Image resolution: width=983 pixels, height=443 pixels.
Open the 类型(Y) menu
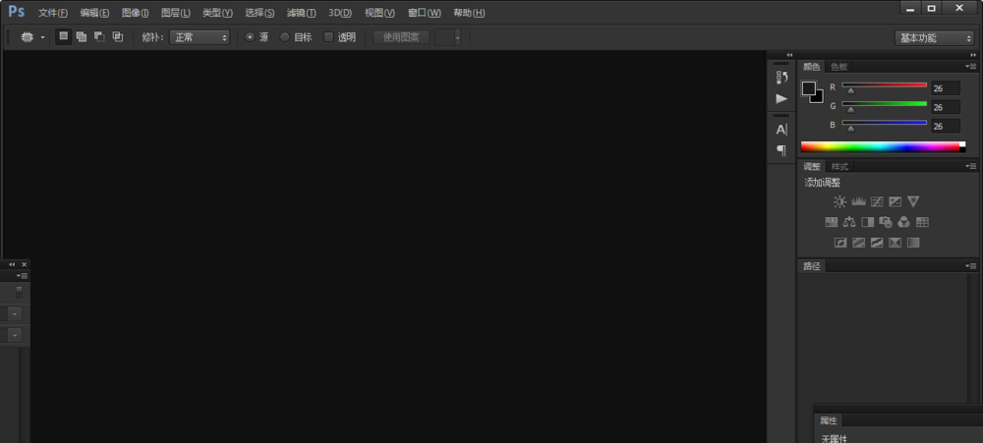coord(217,13)
